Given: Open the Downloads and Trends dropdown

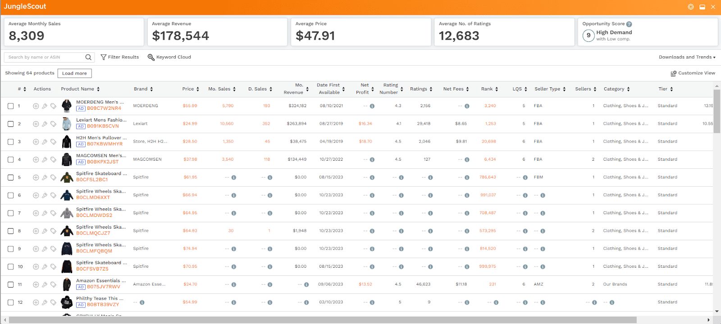Looking at the screenshot, I should [x=687, y=57].
